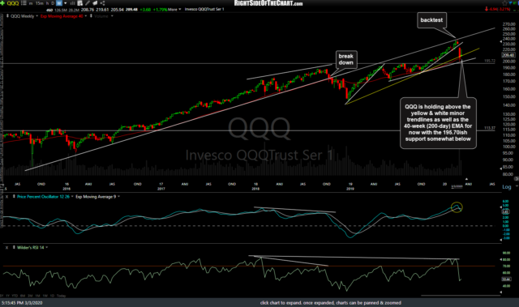This screenshot has width=519, height=307.
Task: Select the 'm' minute timeframe button
Action: (31, 3)
